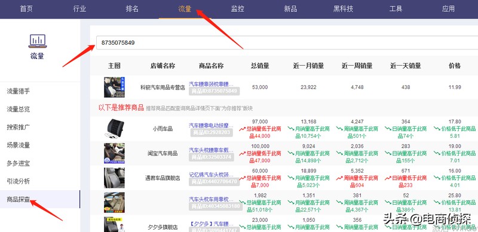Screen dimensions: 478x232
Task: Open product link 【夕夕多】汽车腰…
Action: click(211, 224)
